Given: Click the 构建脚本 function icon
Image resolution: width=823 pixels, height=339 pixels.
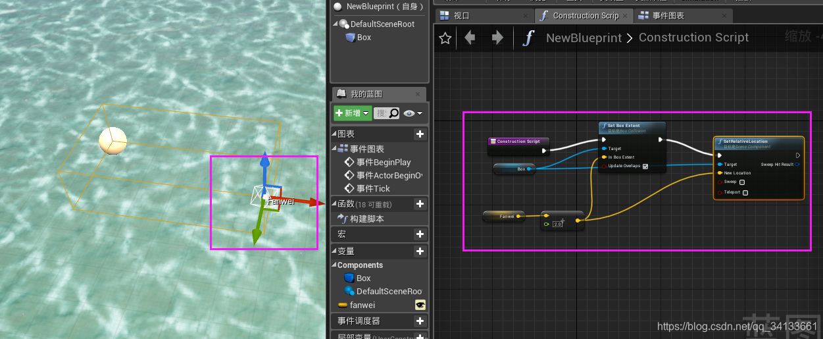Looking at the screenshot, I should 342,219.
